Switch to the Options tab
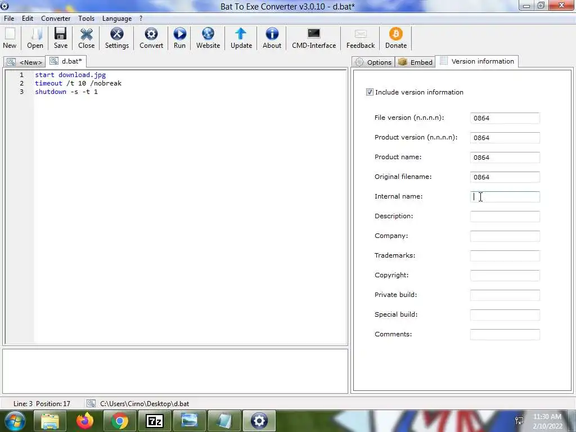The height and width of the screenshot is (432, 576). click(x=373, y=62)
